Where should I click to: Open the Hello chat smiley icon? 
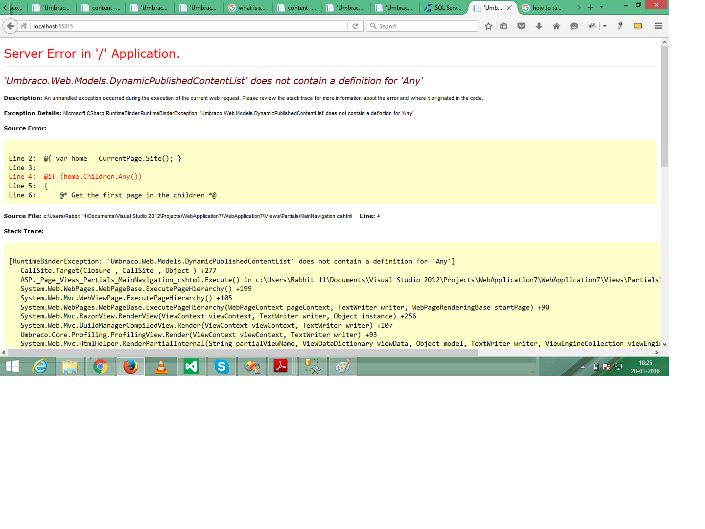click(x=574, y=26)
